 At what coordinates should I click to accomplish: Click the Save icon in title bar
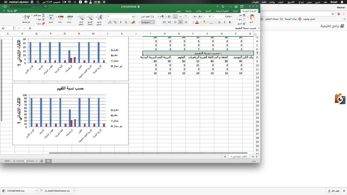pos(236,6)
